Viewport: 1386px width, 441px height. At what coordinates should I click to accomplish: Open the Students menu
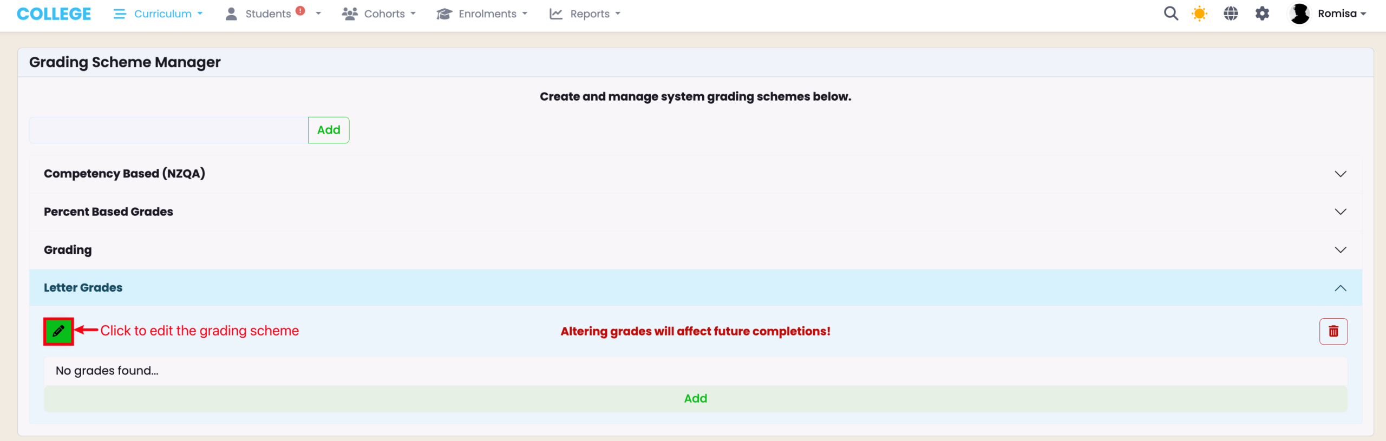pos(268,14)
